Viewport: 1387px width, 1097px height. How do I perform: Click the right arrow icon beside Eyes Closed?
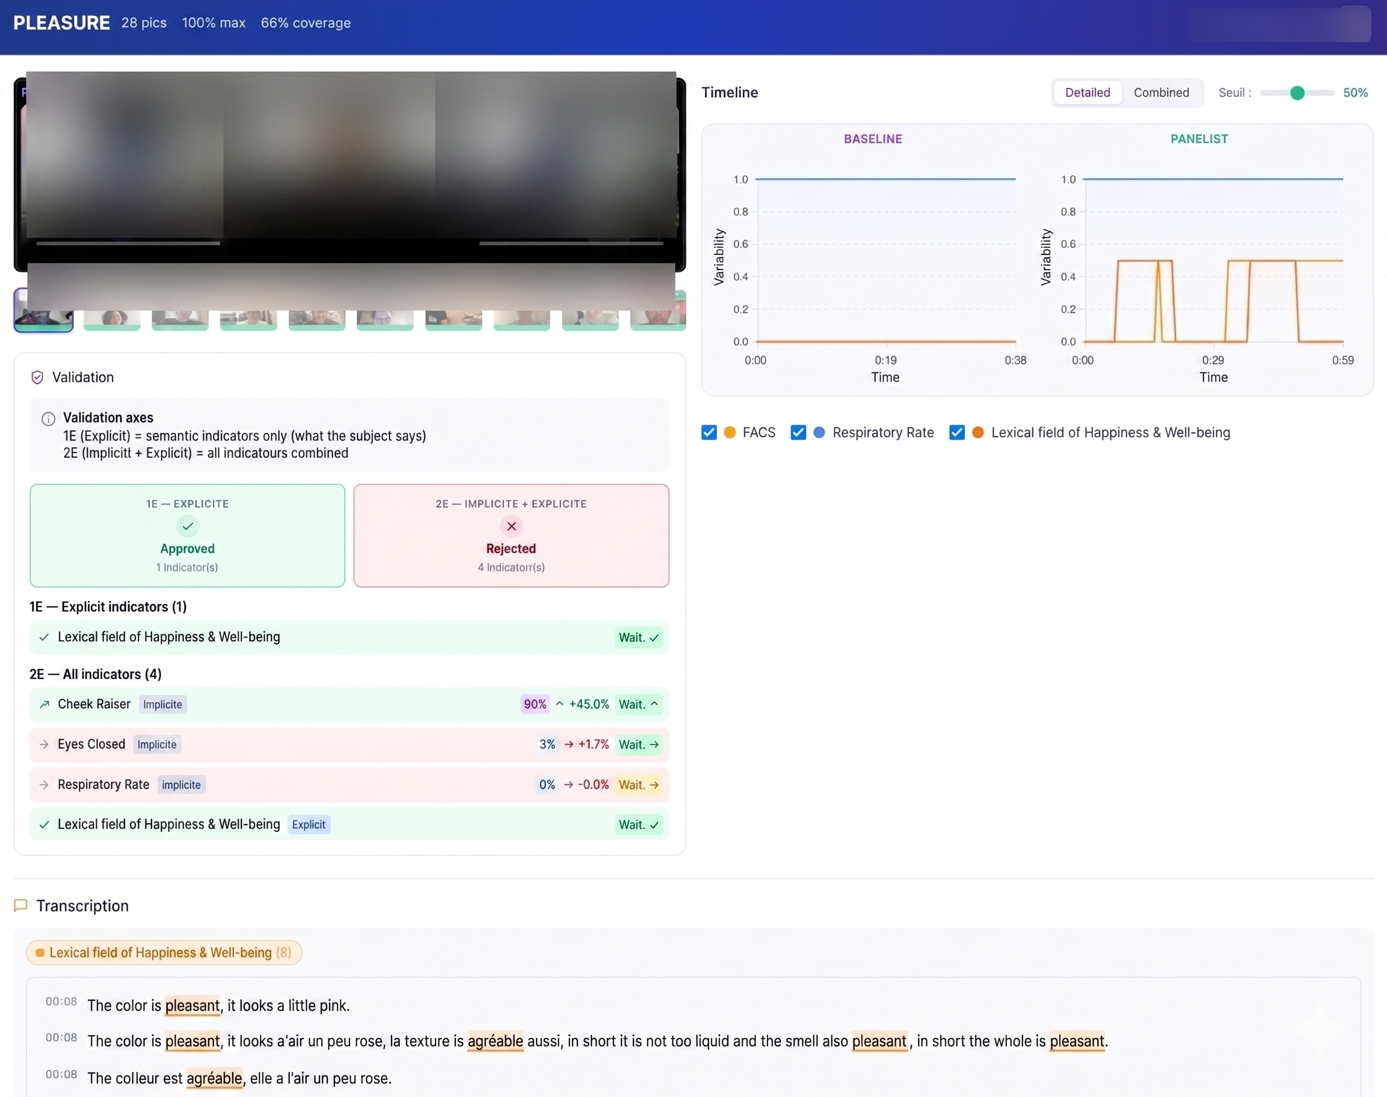(x=45, y=745)
